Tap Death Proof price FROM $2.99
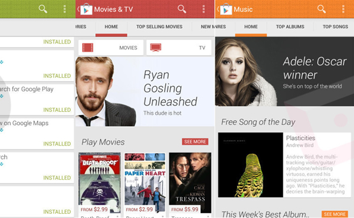The width and height of the screenshot is (354, 218). click(x=94, y=209)
